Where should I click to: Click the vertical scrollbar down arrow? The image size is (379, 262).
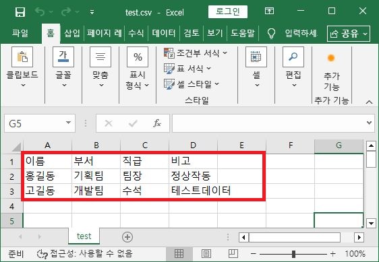tap(371, 223)
